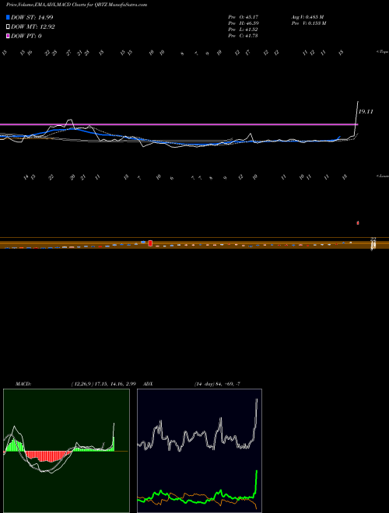This screenshot has width=389, height=513.
Task: Click the 'Pre H: 46.39' value
Action: click(x=244, y=23)
